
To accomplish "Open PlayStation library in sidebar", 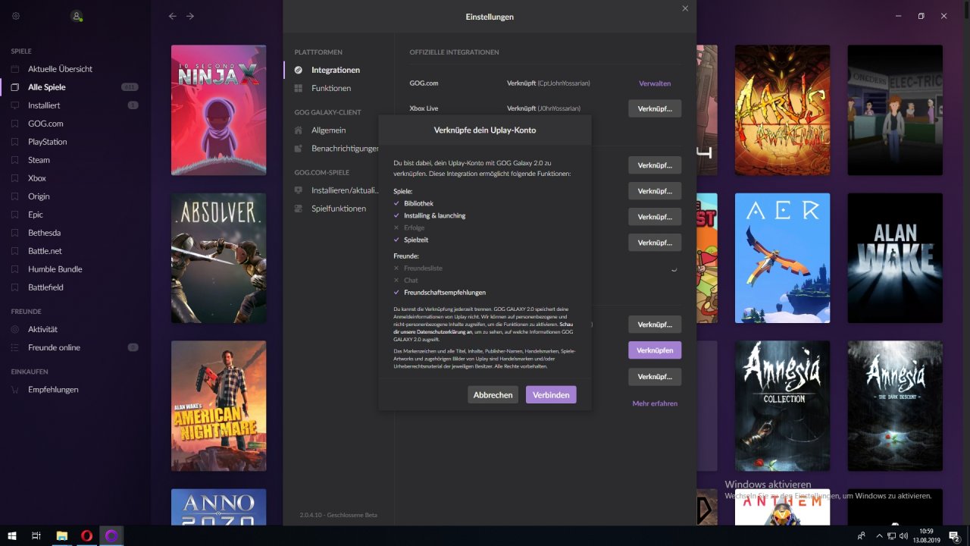I will tap(47, 142).
